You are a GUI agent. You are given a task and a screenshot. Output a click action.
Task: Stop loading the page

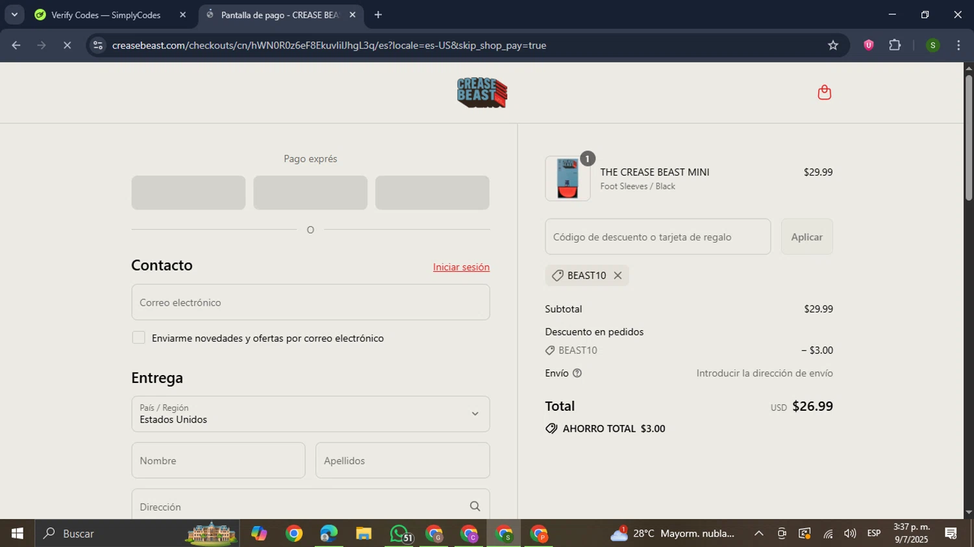pyautogui.click(x=67, y=45)
